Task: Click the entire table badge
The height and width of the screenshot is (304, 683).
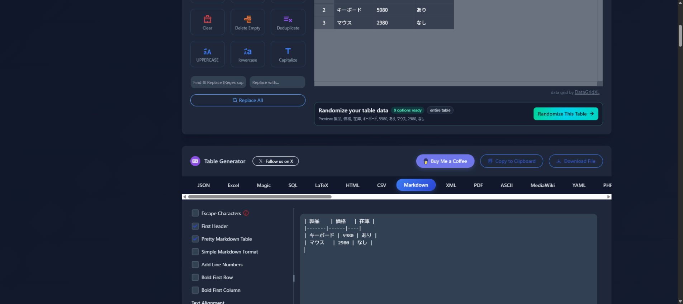Action: tap(440, 110)
